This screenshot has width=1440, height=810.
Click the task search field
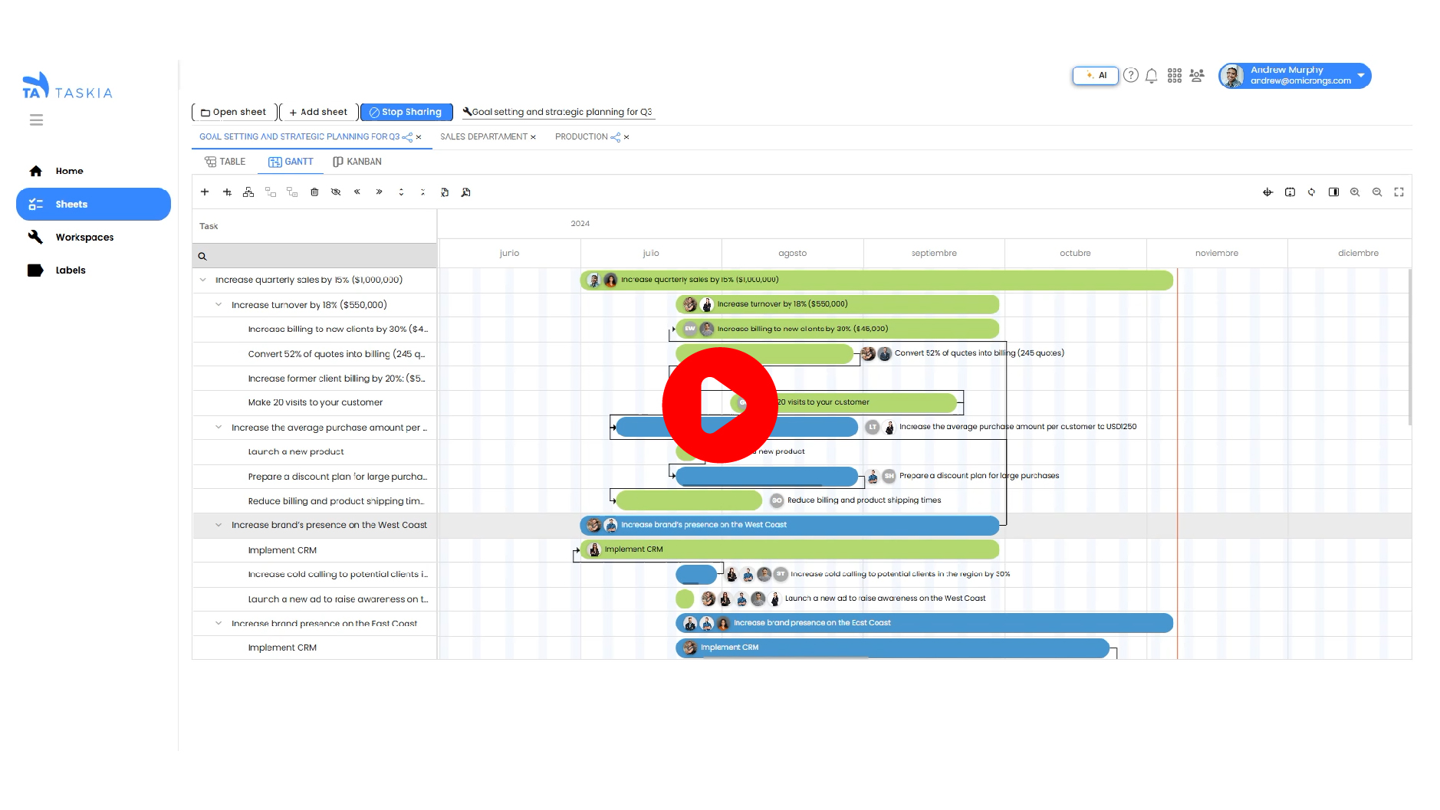pos(314,256)
